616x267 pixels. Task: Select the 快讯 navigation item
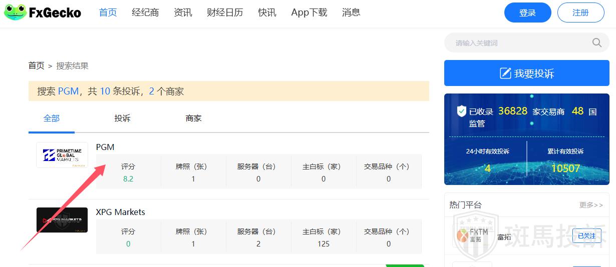click(x=267, y=12)
